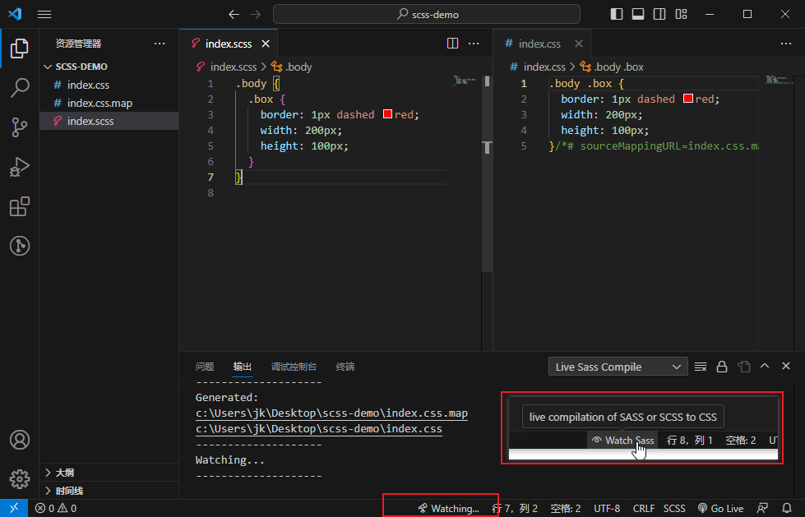Open the Search view in activity bar
This screenshot has height=517, width=805.
point(20,88)
